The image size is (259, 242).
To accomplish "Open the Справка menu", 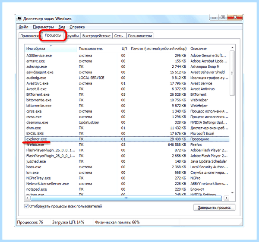I will click(77, 27).
